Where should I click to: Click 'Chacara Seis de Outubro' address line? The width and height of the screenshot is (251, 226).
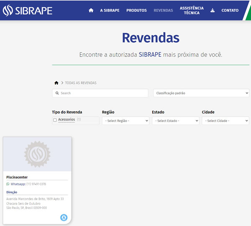point(23,203)
